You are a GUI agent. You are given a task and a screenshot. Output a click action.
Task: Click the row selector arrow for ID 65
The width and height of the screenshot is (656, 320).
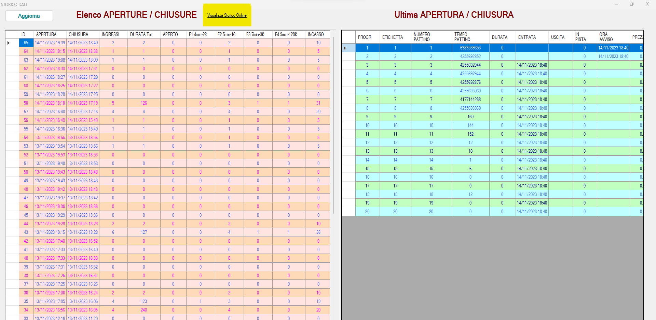click(x=9, y=43)
